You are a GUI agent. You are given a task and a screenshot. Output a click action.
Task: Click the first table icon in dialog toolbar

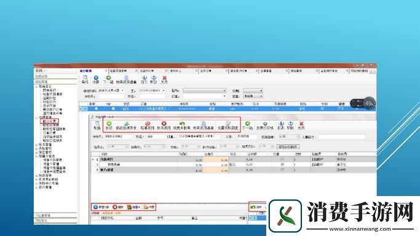97,124
